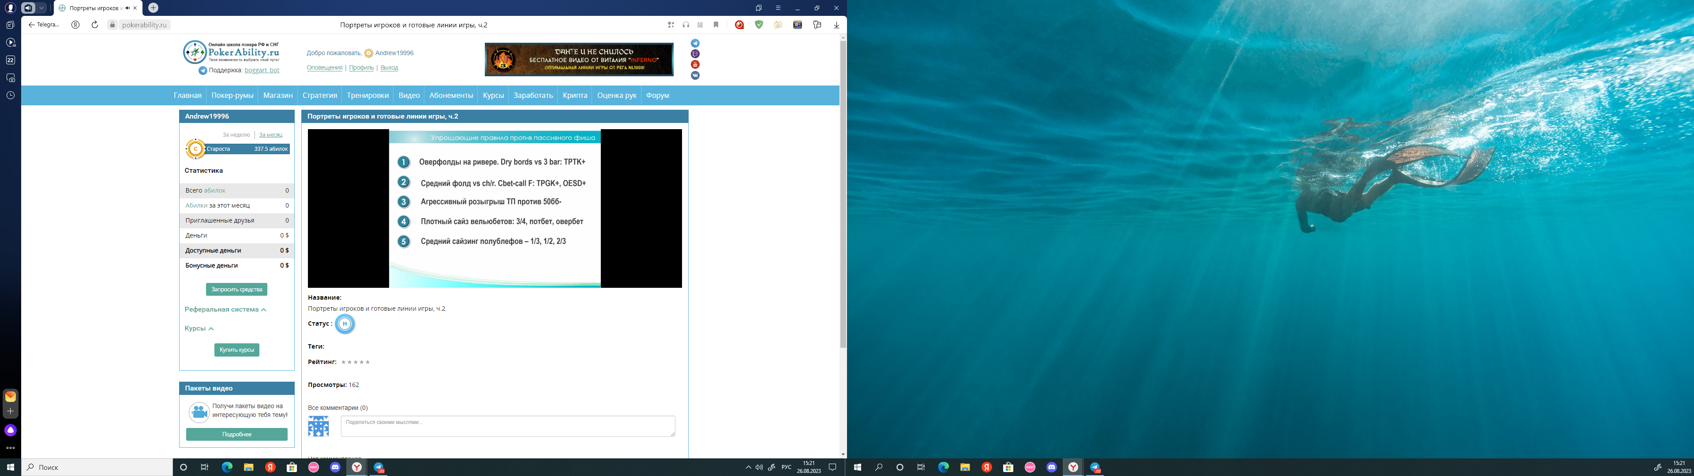Open the browser downloads arrow
The width and height of the screenshot is (1694, 476).
pyautogui.click(x=836, y=25)
